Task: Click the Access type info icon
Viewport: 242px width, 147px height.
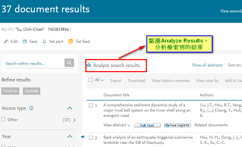Action: (31, 108)
